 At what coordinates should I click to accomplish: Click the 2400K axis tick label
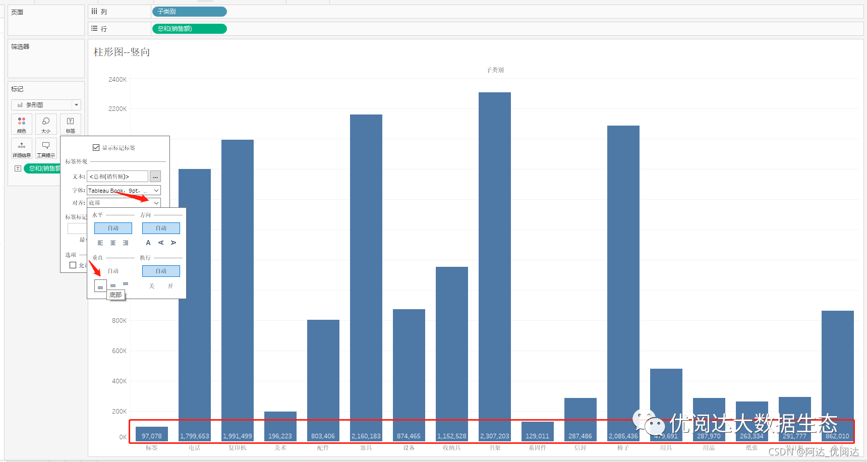point(118,80)
